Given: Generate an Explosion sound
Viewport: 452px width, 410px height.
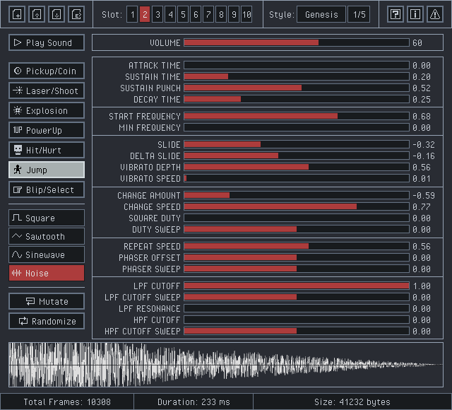Looking at the screenshot, I should coord(47,110).
